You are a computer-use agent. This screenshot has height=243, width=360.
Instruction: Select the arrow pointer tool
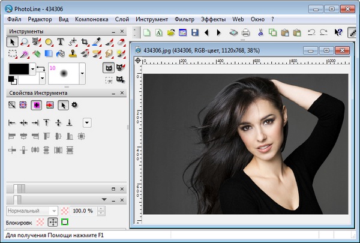tap(13, 41)
